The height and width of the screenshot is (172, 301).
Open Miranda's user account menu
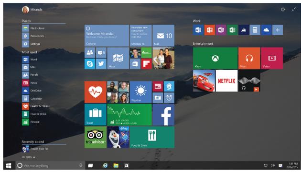(32, 10)
